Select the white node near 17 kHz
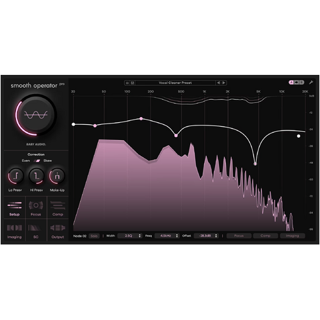The height and width of the screenshot is (320, 320). [x=298, y=136]
